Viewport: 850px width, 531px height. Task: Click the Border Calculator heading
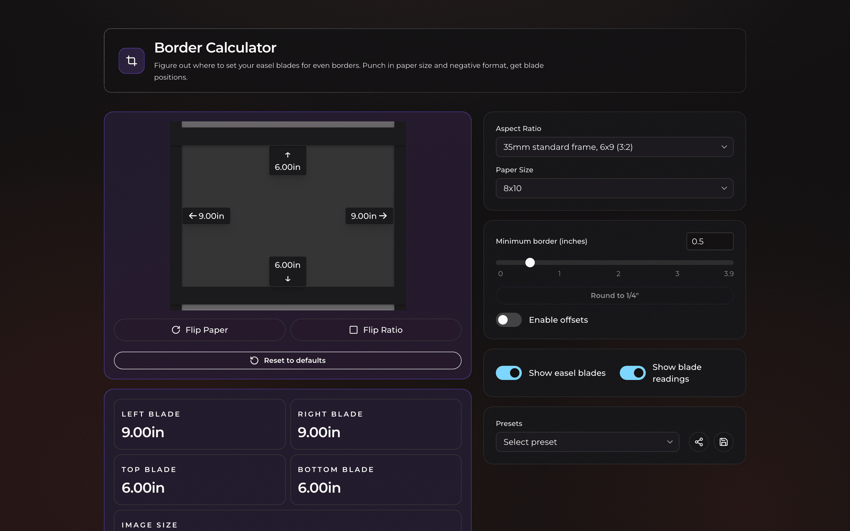[x=215, y=48]
